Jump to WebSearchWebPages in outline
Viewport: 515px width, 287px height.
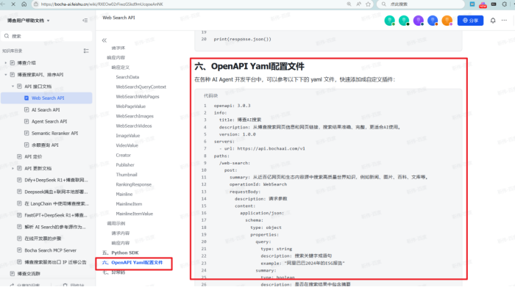click(138, 97)
